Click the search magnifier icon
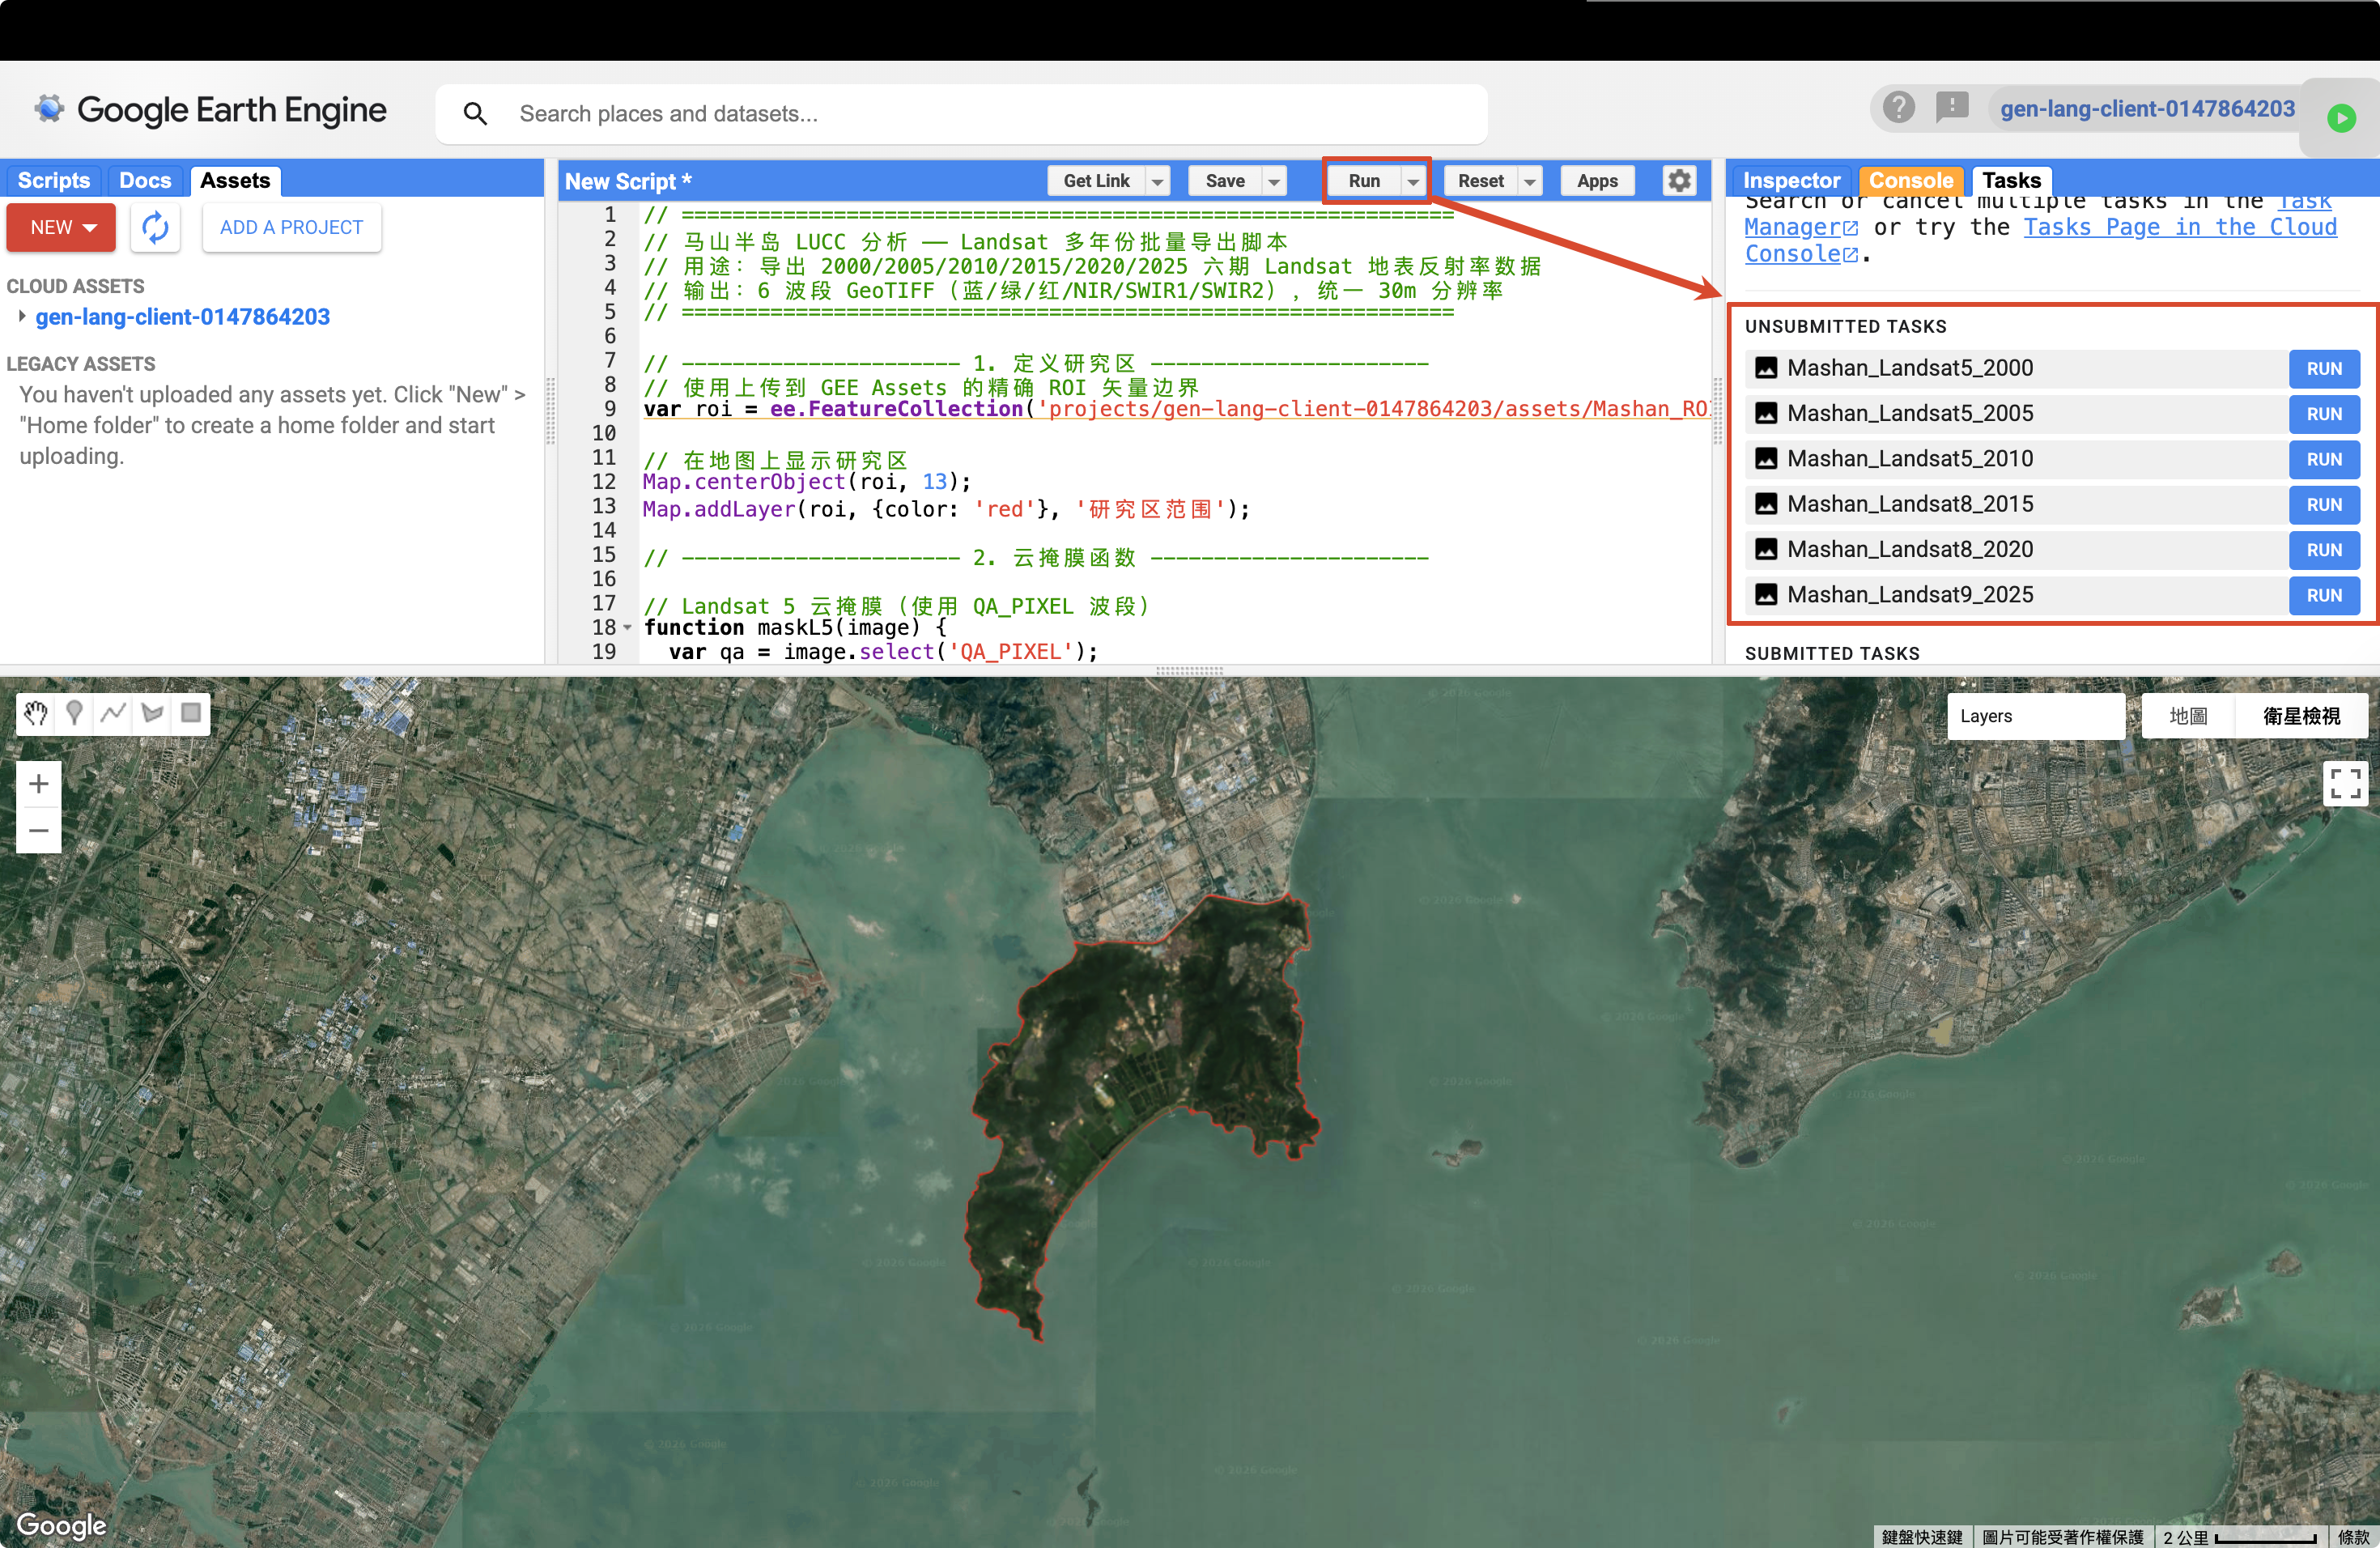 click(476, 114)
